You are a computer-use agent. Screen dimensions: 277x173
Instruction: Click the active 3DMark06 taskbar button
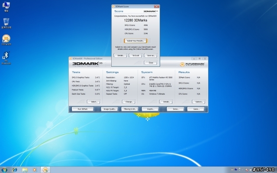pyautogui.click(x=45, y=170)
